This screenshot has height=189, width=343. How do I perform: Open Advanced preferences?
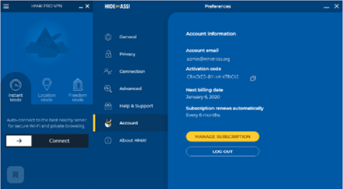tap(131, 89)
